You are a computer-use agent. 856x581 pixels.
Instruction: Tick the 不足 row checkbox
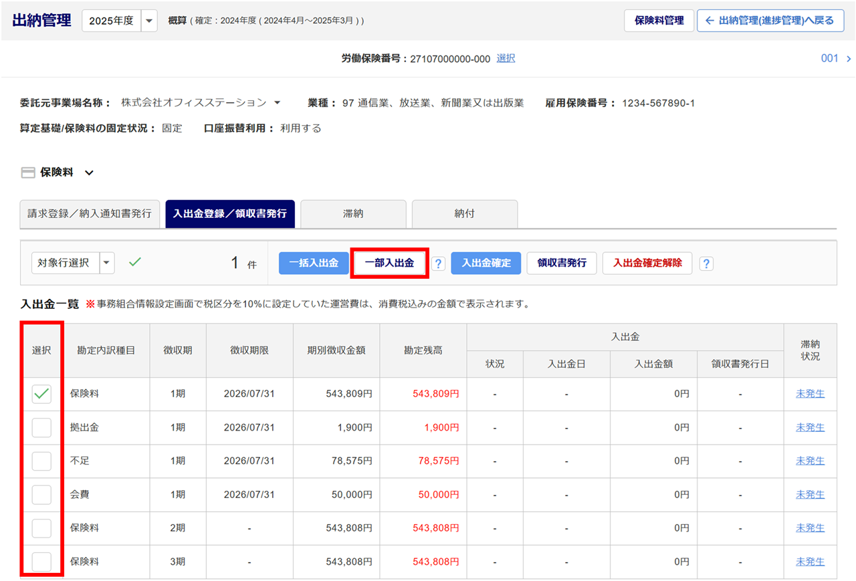(x=41, y=461)
